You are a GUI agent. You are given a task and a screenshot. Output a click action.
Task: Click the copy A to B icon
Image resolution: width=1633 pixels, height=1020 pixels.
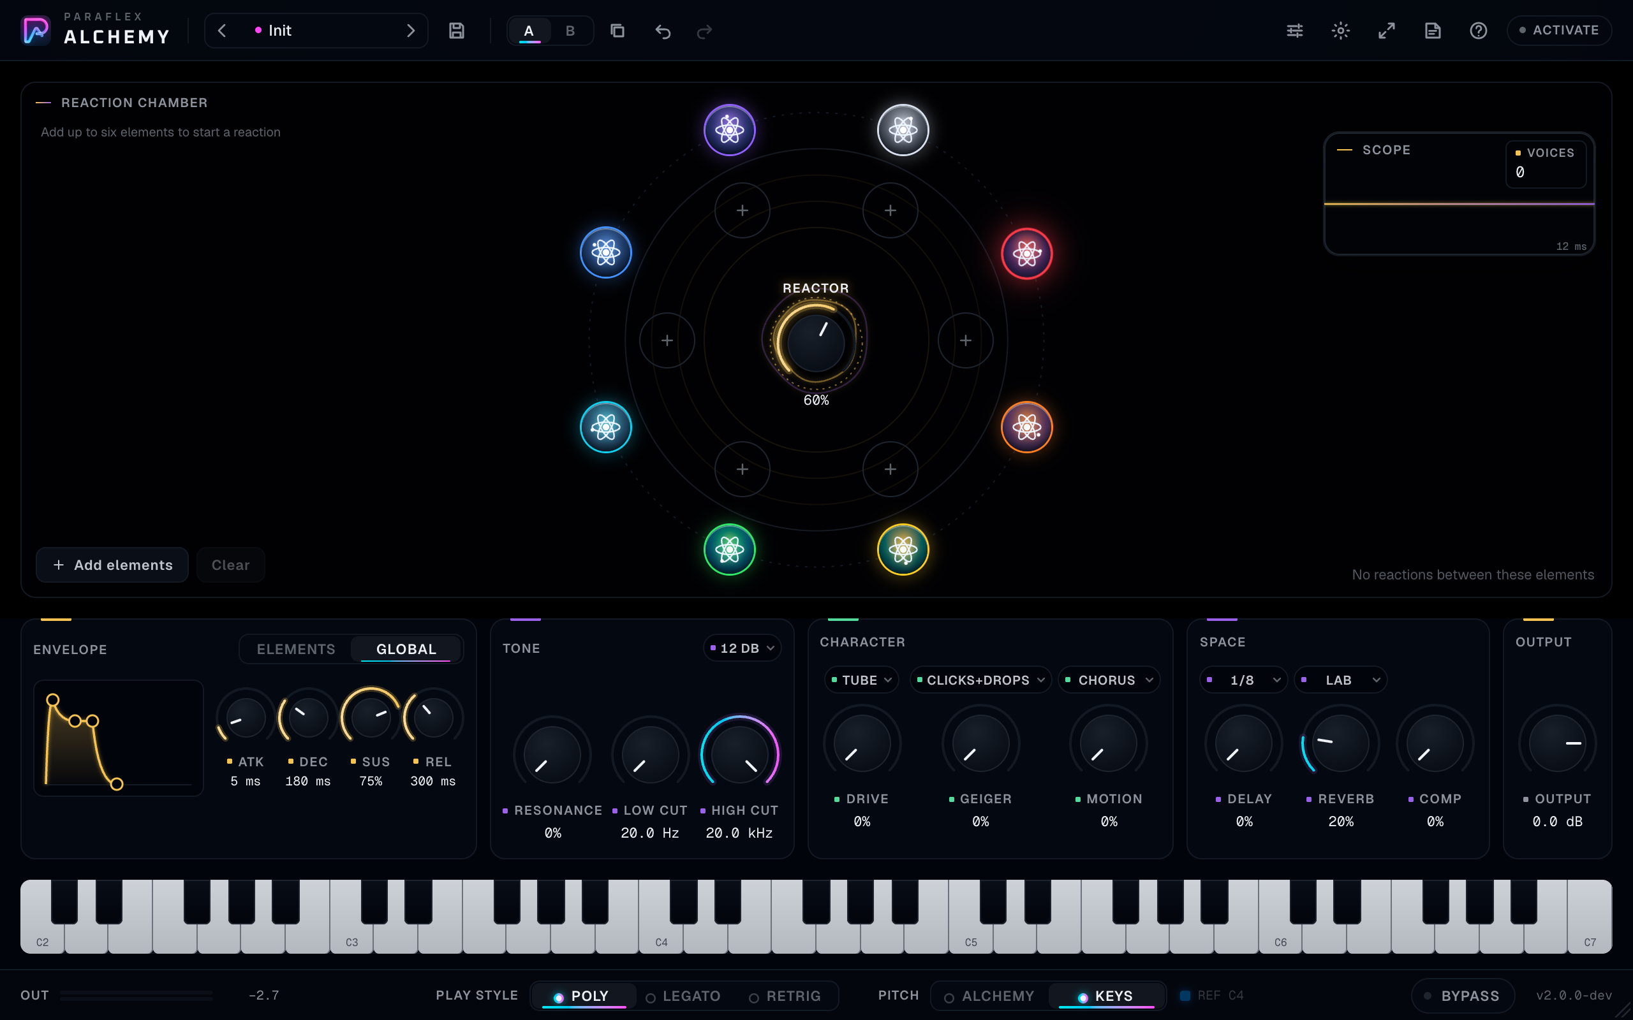(617, 31)
